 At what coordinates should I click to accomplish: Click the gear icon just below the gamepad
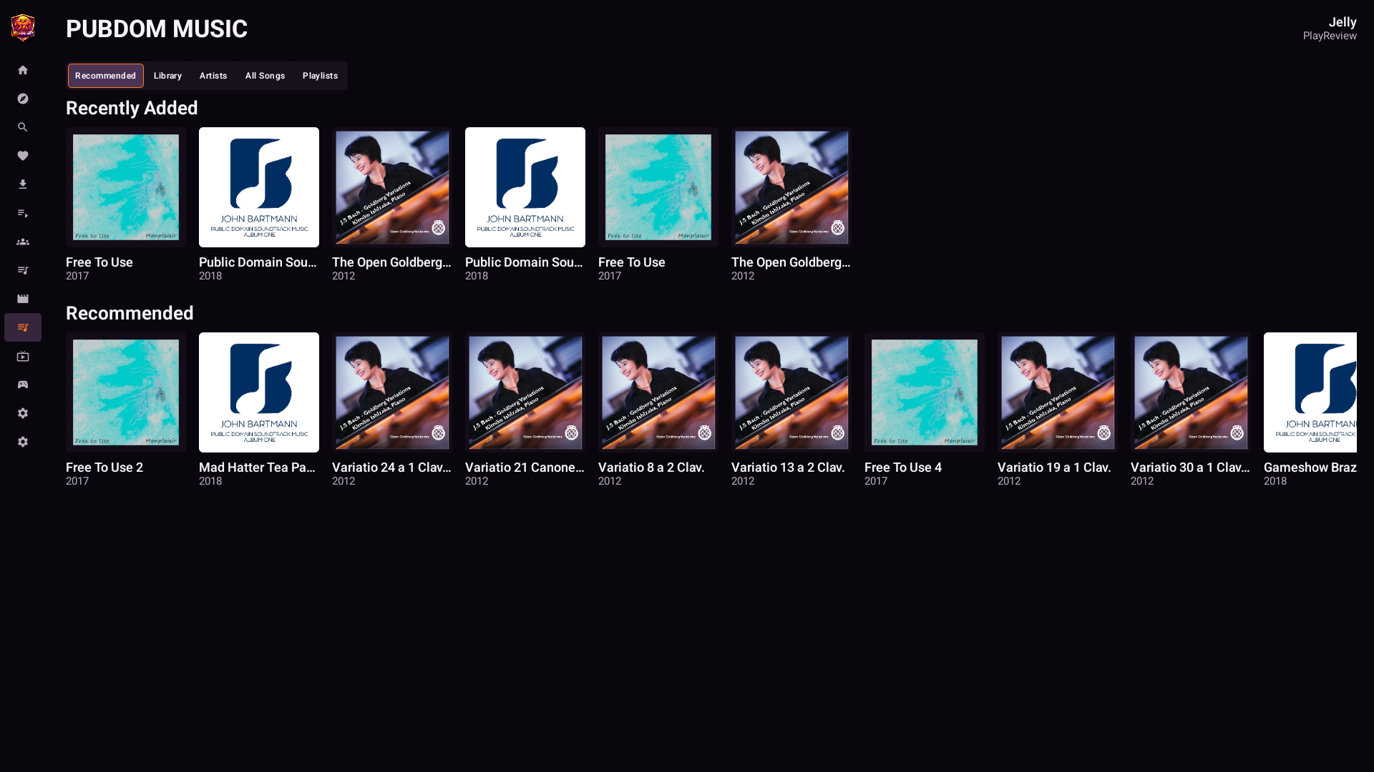pos(23,413)
